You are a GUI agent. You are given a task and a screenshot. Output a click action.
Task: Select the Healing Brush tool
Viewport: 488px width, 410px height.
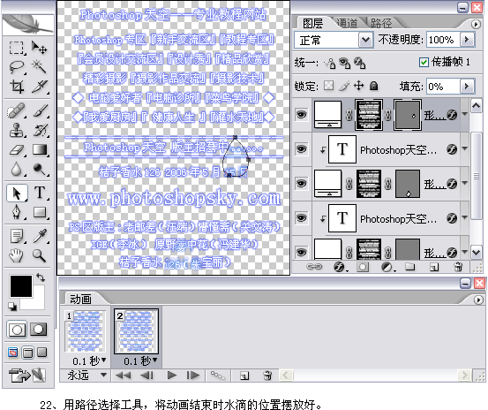click(16, 111)
